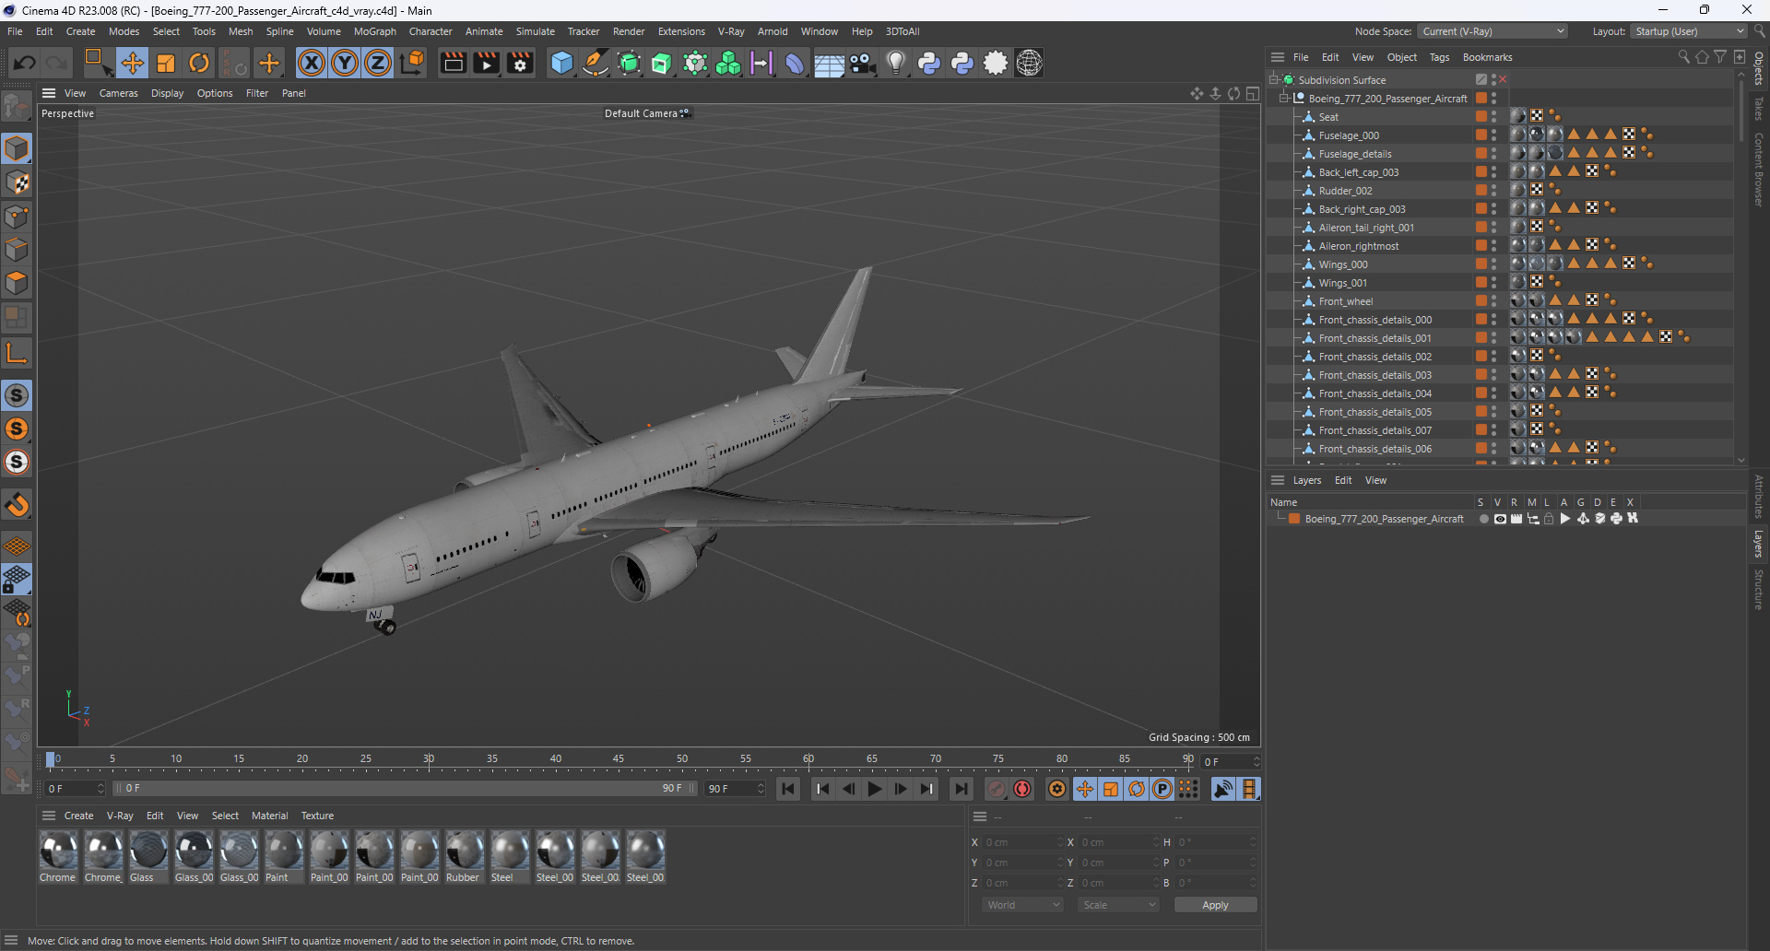Open Edit Render Settings icon
Image resolution: width=1770 pixels, height=951 pixels.
pyautogui.click(x=521, y=63)
